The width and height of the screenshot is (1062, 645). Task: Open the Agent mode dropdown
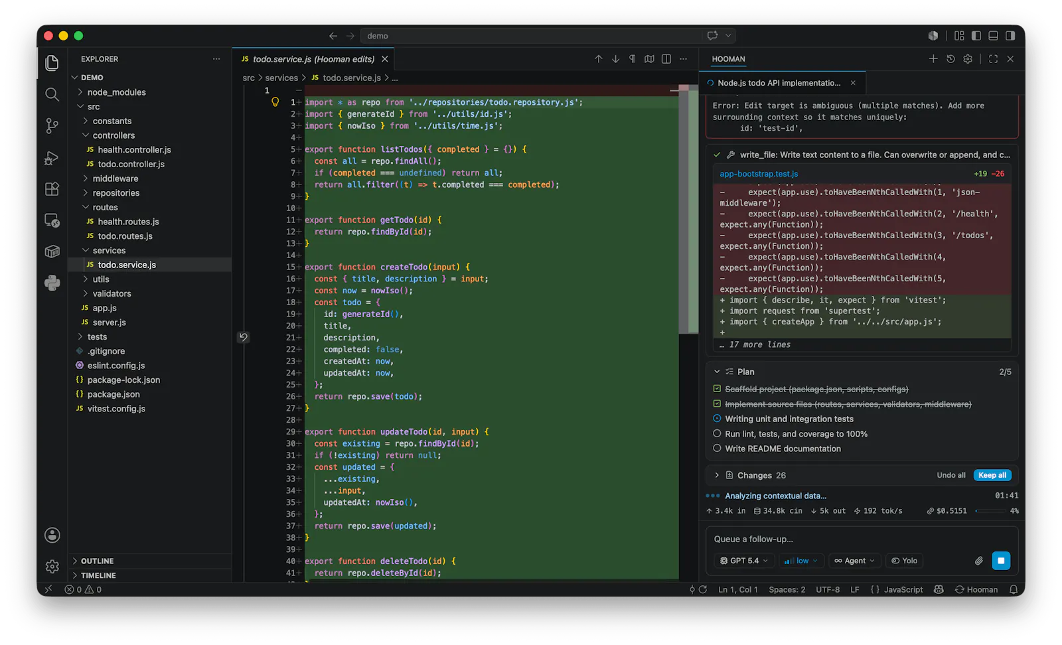(x=855, y=561)
